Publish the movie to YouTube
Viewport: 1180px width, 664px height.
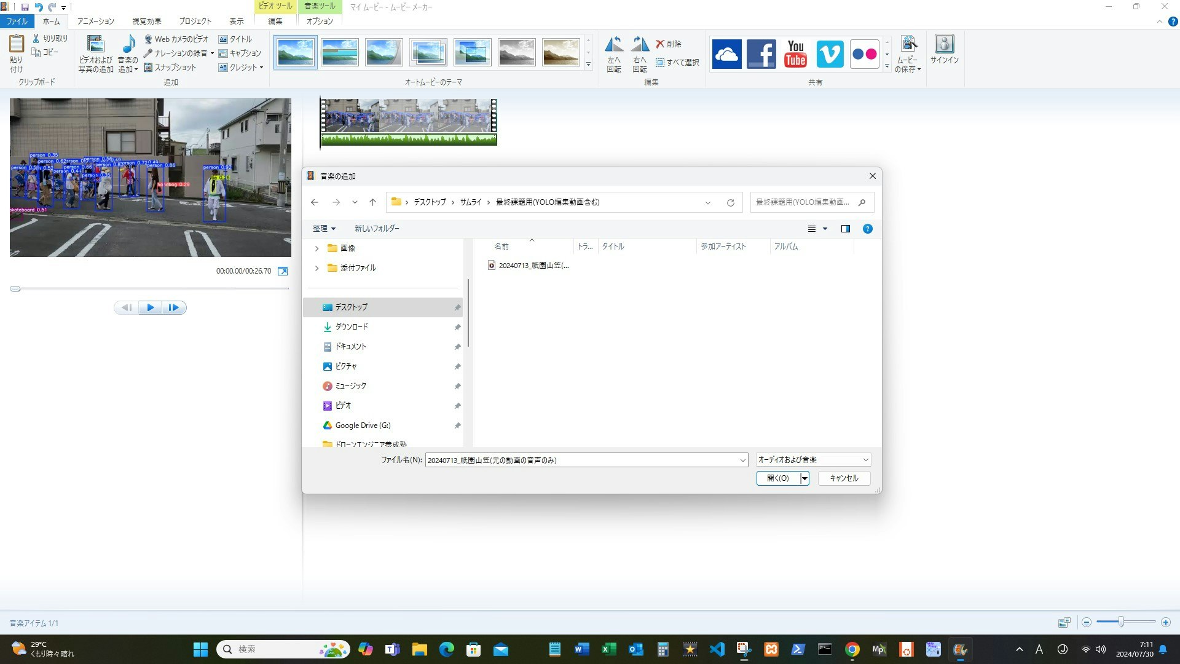[x=795, y=54]
